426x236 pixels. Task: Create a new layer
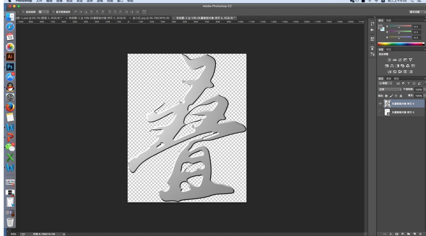pyautogui.click(x=415, y=234)
